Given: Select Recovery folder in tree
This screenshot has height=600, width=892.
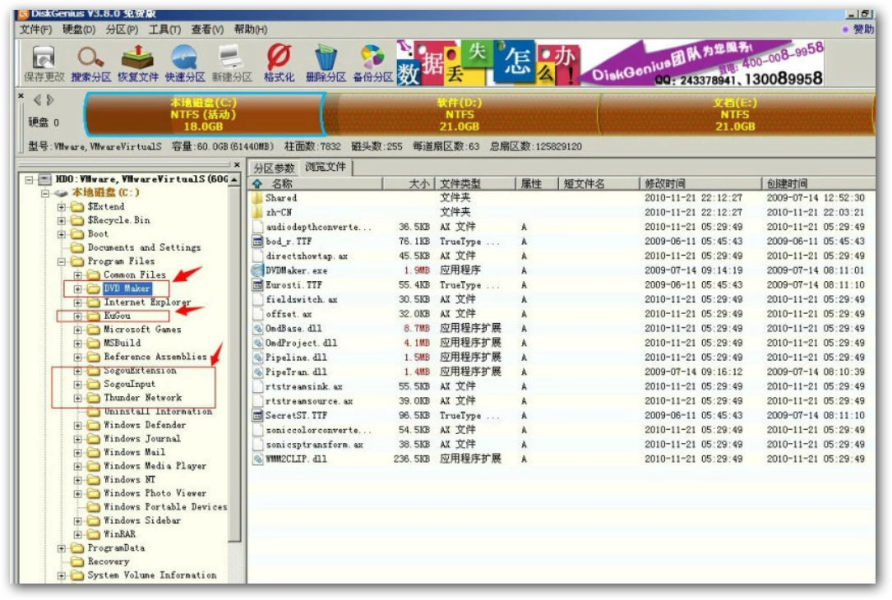Looking at the screenshot, I should 108,561.
